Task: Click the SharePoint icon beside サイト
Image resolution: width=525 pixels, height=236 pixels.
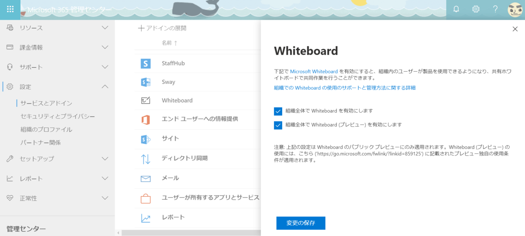Action: (146, 139)
